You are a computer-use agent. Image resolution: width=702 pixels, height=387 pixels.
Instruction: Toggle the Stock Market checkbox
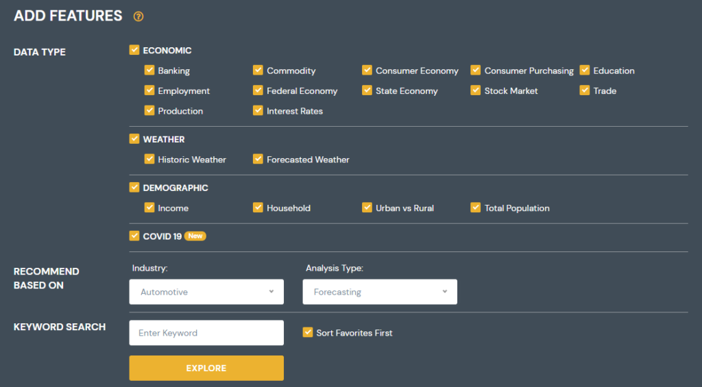476,90
